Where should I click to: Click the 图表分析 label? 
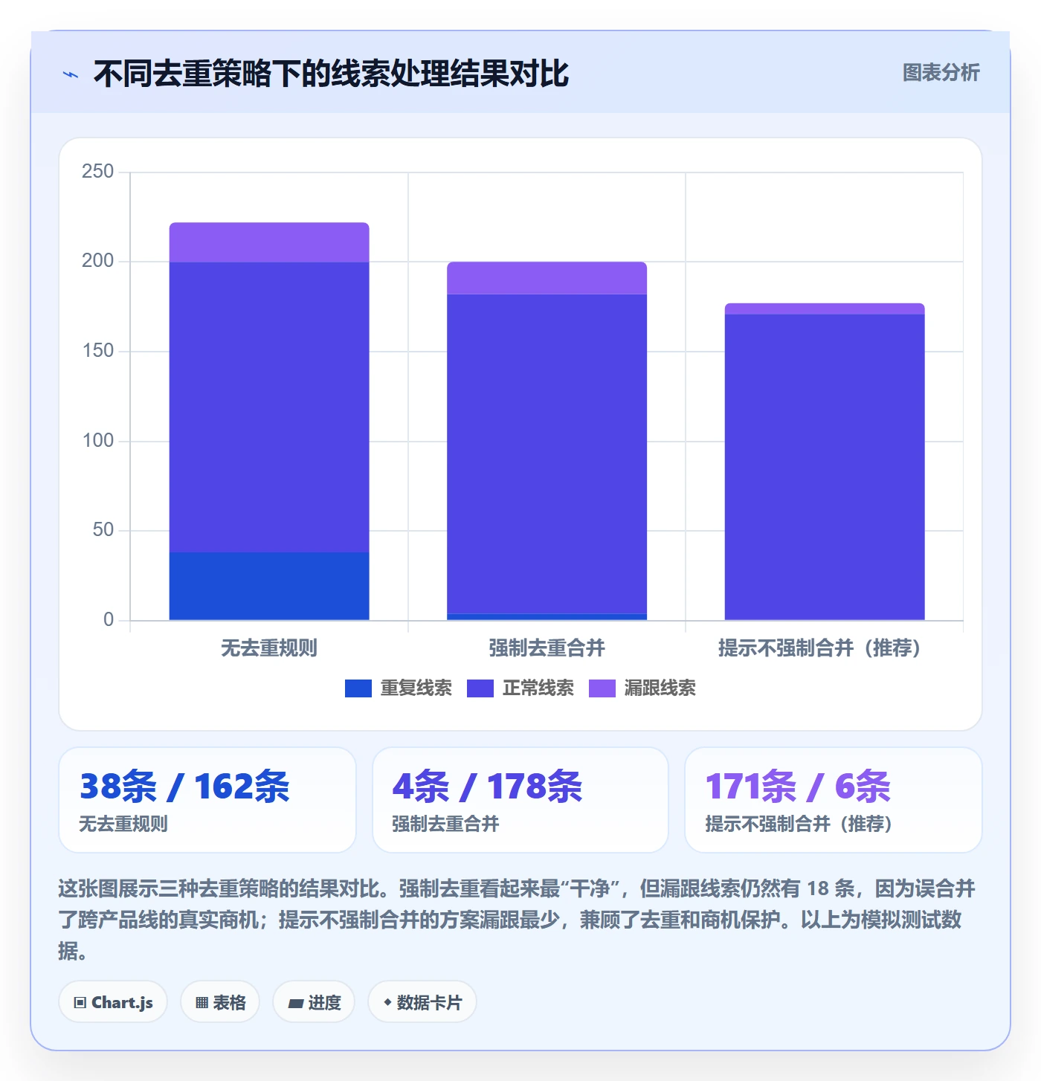941,73
